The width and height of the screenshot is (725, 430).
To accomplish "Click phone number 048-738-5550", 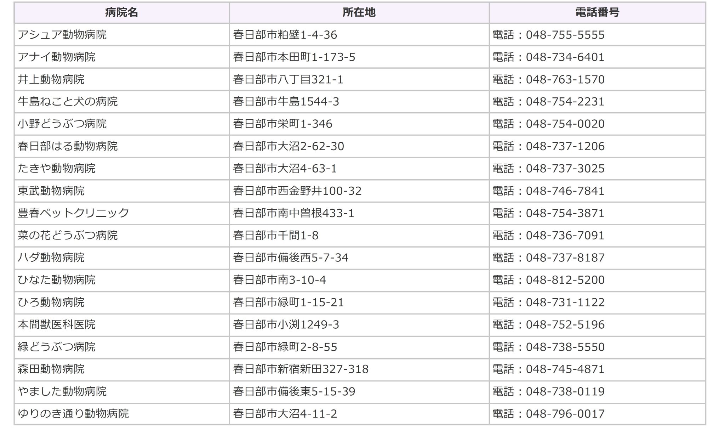I will (565, 347).
